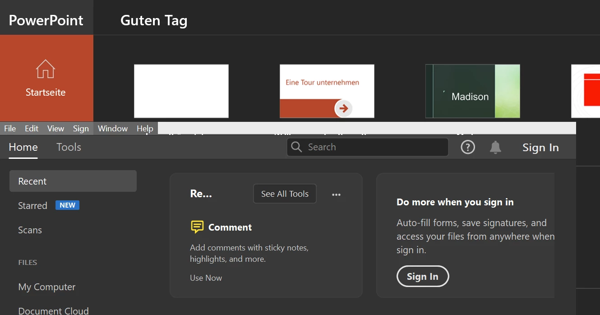The height and width of the screenshot is (315, 600).
Task: Click the See All Tools button
Action: [x=285, y=194]
